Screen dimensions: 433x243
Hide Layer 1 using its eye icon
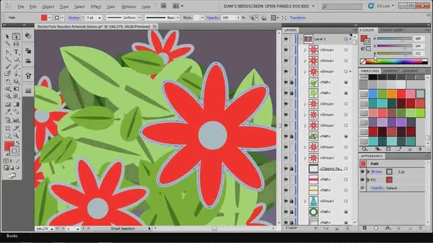point(286,39)
